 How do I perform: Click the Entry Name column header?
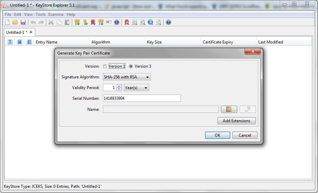[x=62, y=42]
